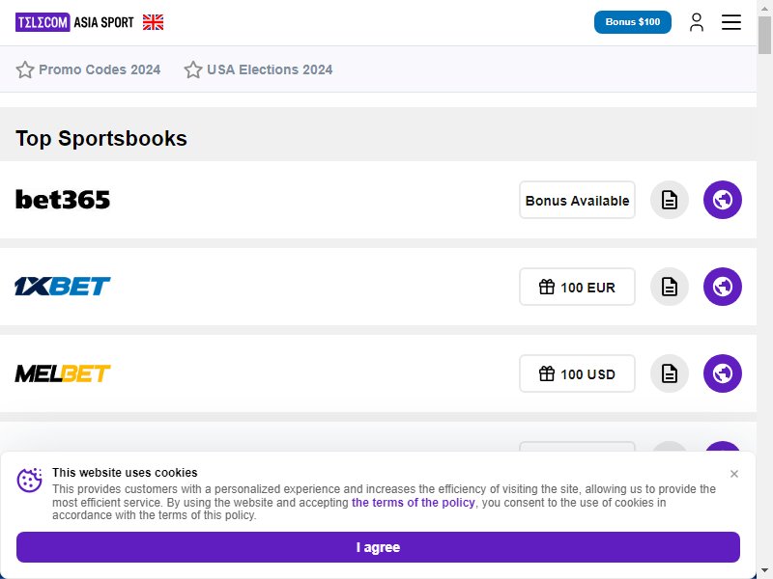
Task: Click the Melbet logo
Action: (63, 373)
